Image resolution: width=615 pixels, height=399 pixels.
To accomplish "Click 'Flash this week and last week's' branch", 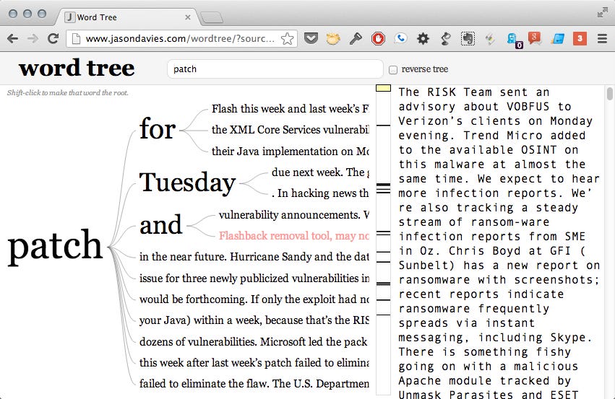I will (290, 109).
